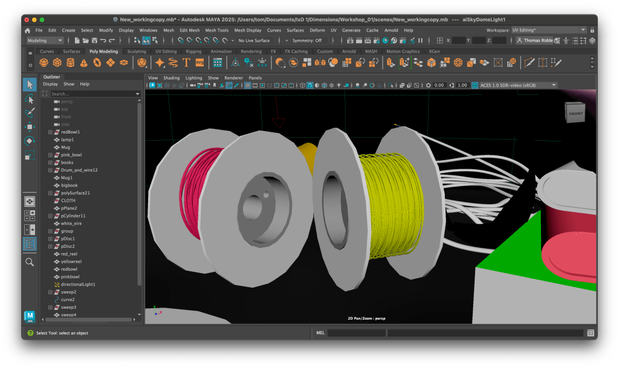Choose the Paint Selection tool

point(30,112)
